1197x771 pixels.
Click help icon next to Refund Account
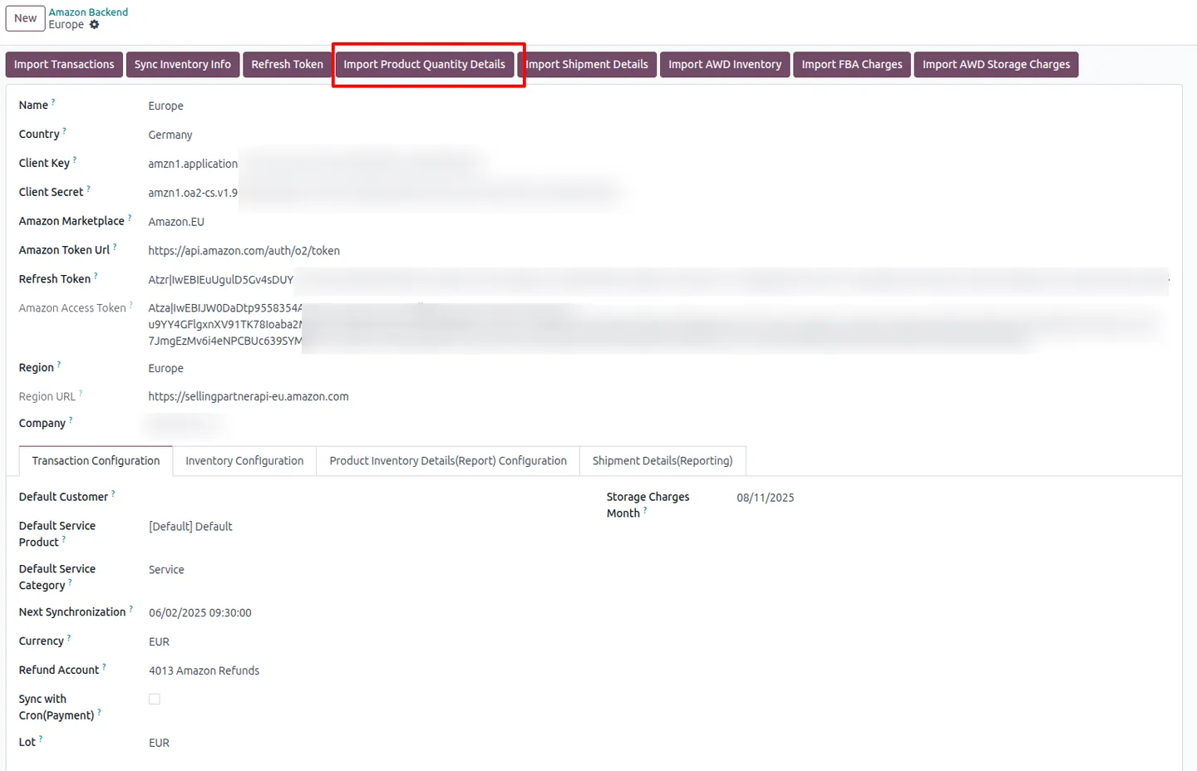pyautogui.click(x=104, y=667)
